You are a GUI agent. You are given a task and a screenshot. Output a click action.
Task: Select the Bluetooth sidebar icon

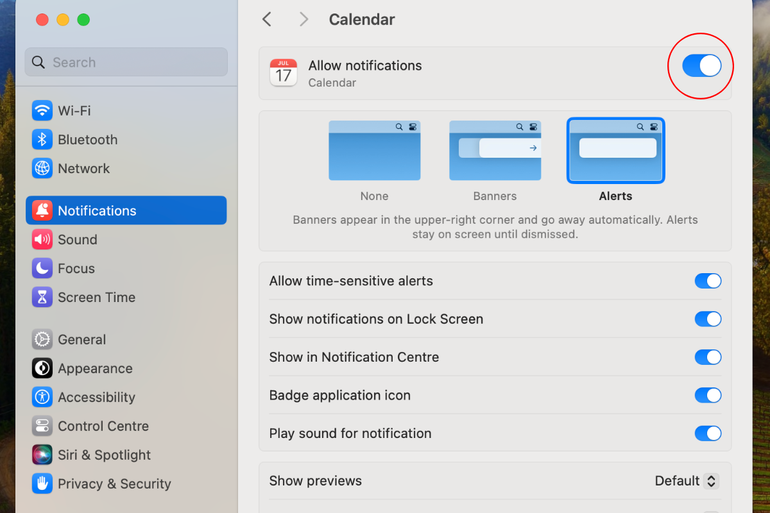tap(42, 140)
